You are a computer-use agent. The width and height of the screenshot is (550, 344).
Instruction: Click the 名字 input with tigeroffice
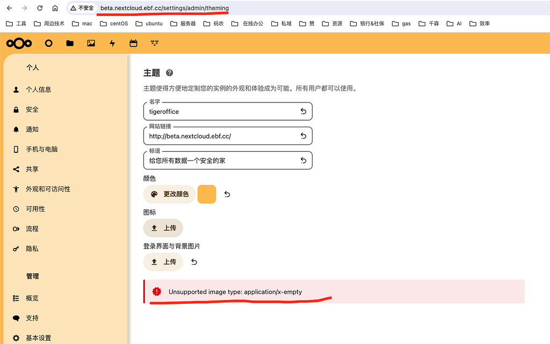coord(220,112)
